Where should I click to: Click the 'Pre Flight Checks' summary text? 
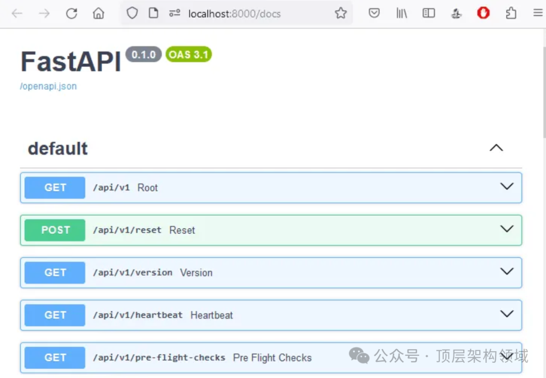272,358
